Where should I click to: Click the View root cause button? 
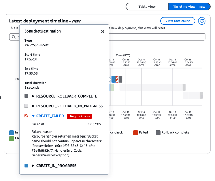point(177,21)
